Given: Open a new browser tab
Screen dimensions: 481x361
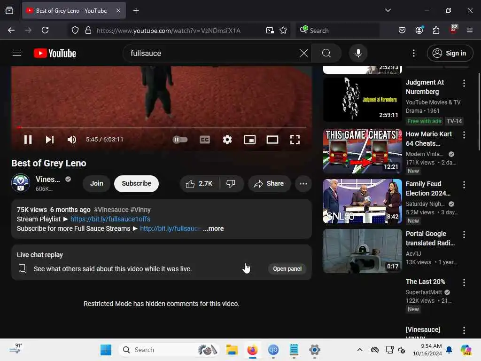Looking at the screenshot, I should click(136, 11).
